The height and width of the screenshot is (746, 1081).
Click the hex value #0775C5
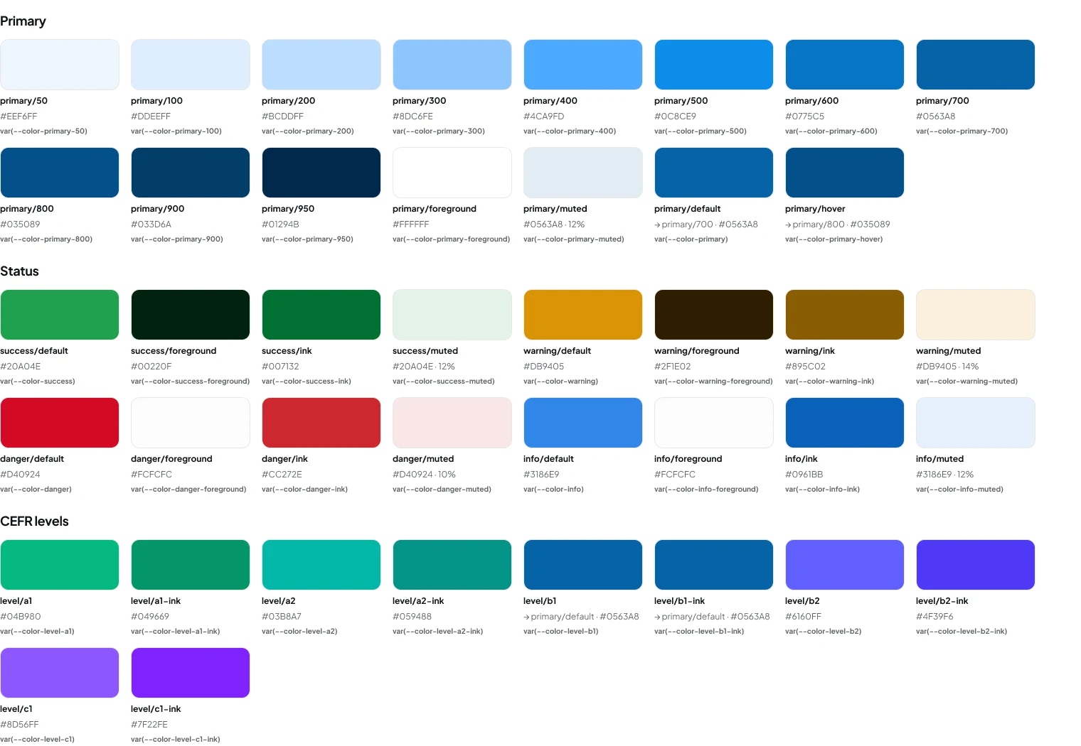pyautogui.click(x=805, y=117)
